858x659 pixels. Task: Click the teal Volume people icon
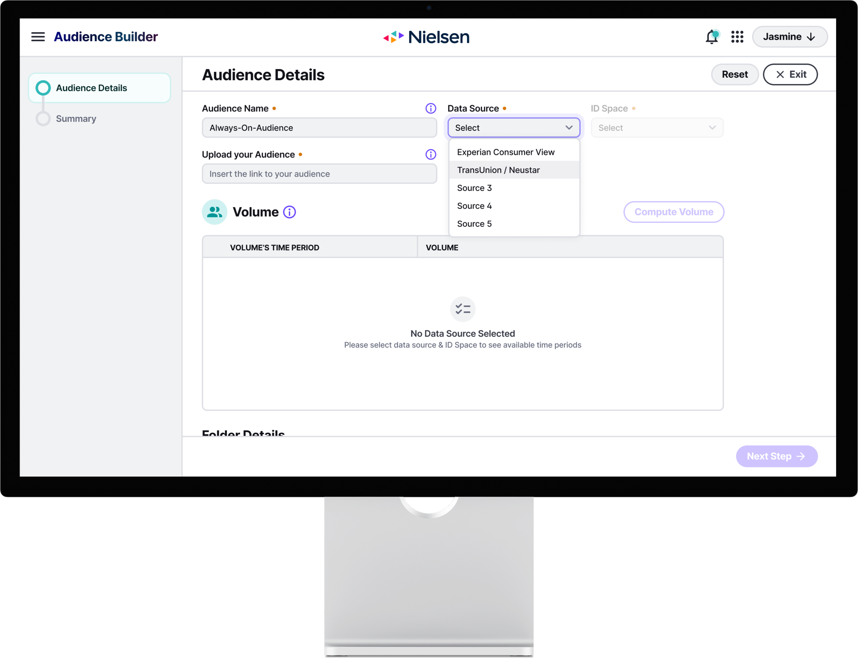tap(214, 212)
